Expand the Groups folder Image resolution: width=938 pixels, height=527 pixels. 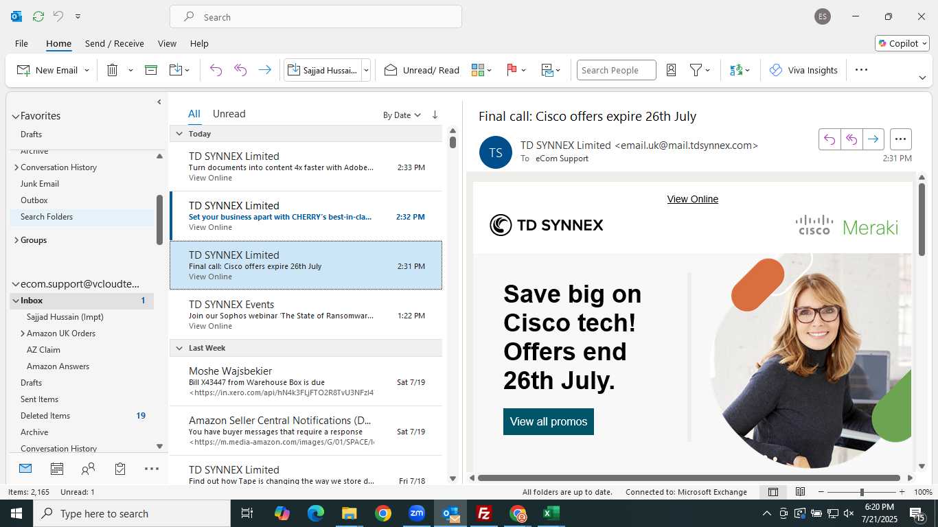click(16, 240)
